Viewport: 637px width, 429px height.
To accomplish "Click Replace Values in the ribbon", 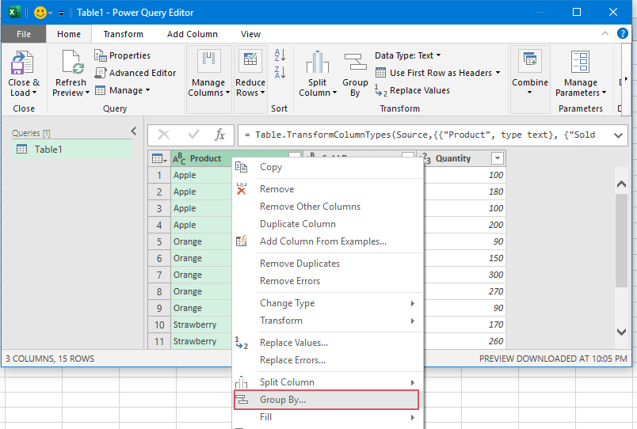I will pos(419,90).
